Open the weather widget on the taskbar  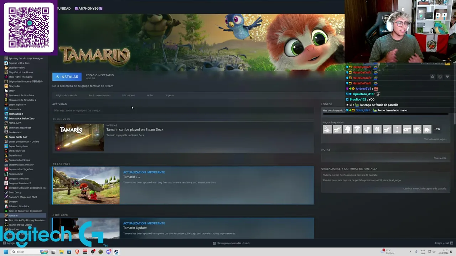388,252
